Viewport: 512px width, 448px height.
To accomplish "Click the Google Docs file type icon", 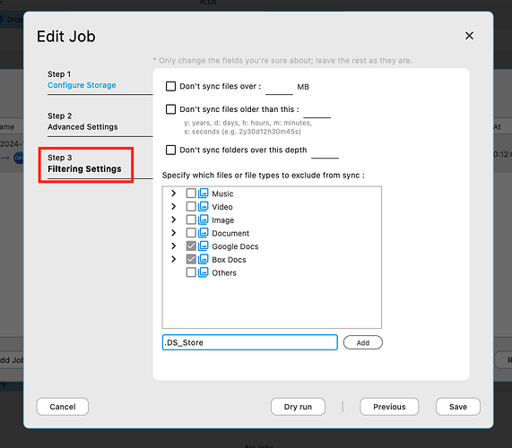I will pos(204,246).
